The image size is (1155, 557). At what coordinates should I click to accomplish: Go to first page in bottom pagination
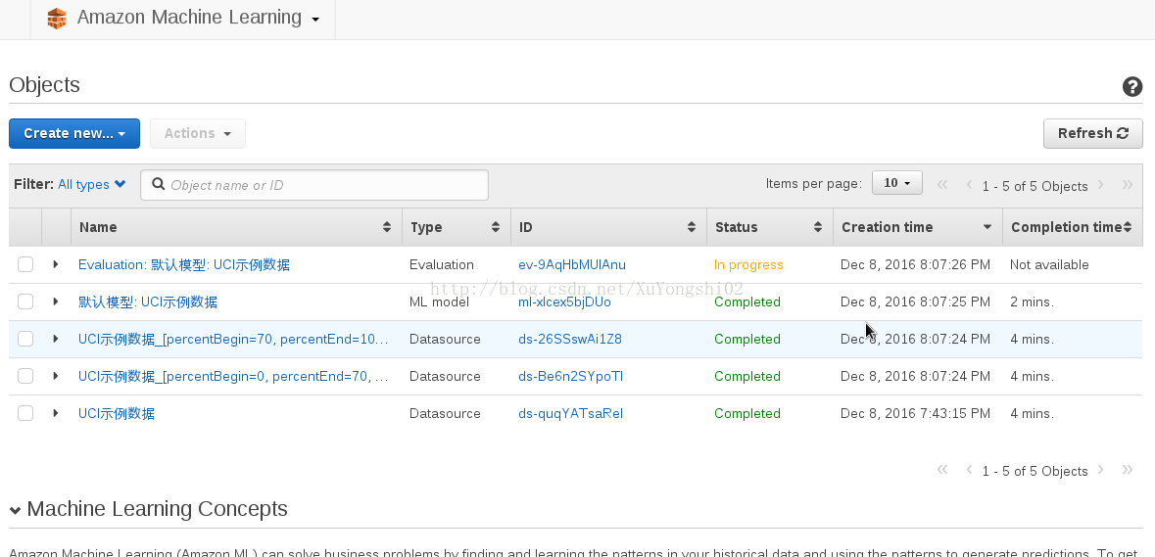[941, 470]
